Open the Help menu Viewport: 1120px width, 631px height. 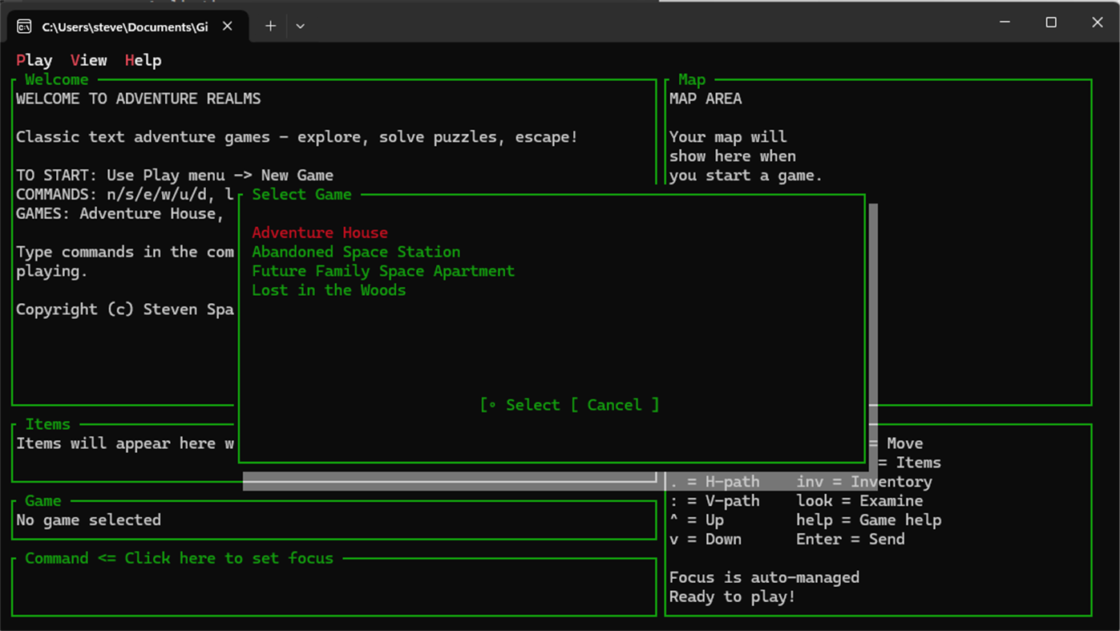(x=144, y=60)
